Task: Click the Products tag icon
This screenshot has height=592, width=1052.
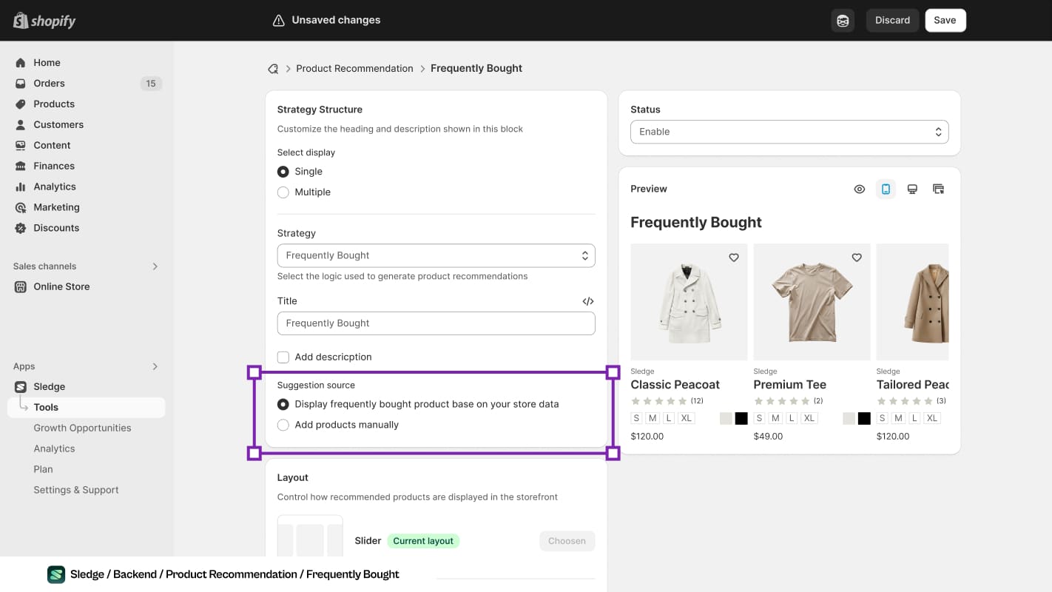Action: [x=21, y=104]
